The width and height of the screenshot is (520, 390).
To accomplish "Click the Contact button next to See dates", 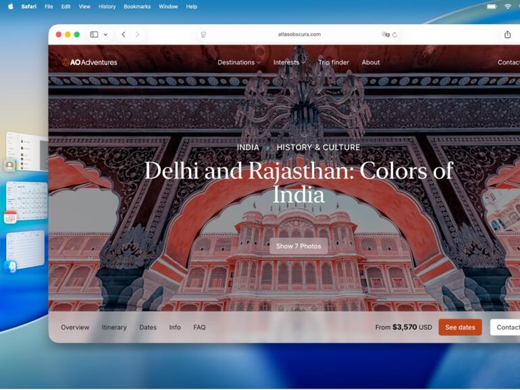I will point(505,327).
